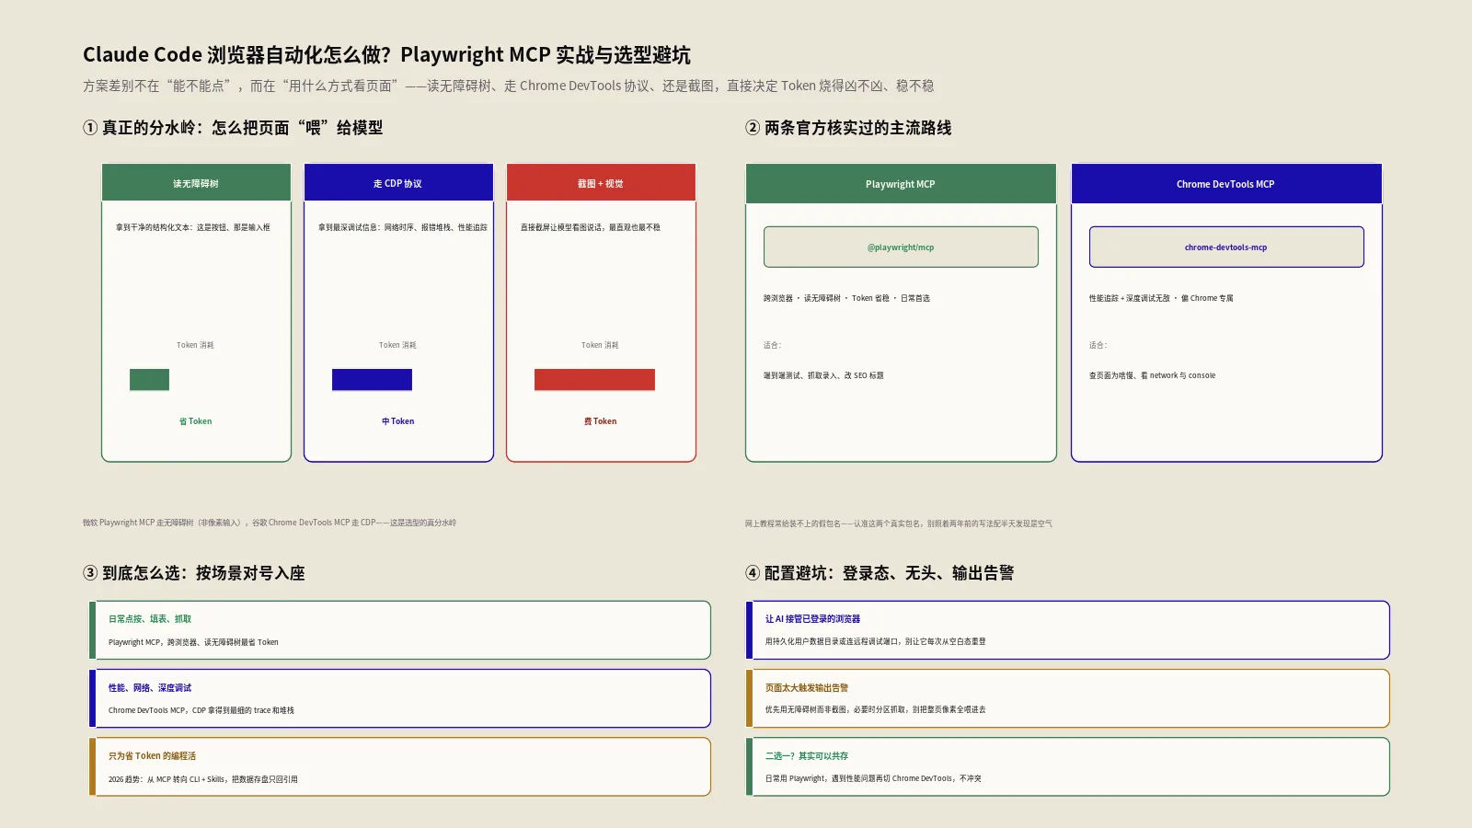Viewport: 1472px width, 828px height.
Task: Click text 查页面为啥慢、看 network 与 console
Action: [x=1152, y=375]
